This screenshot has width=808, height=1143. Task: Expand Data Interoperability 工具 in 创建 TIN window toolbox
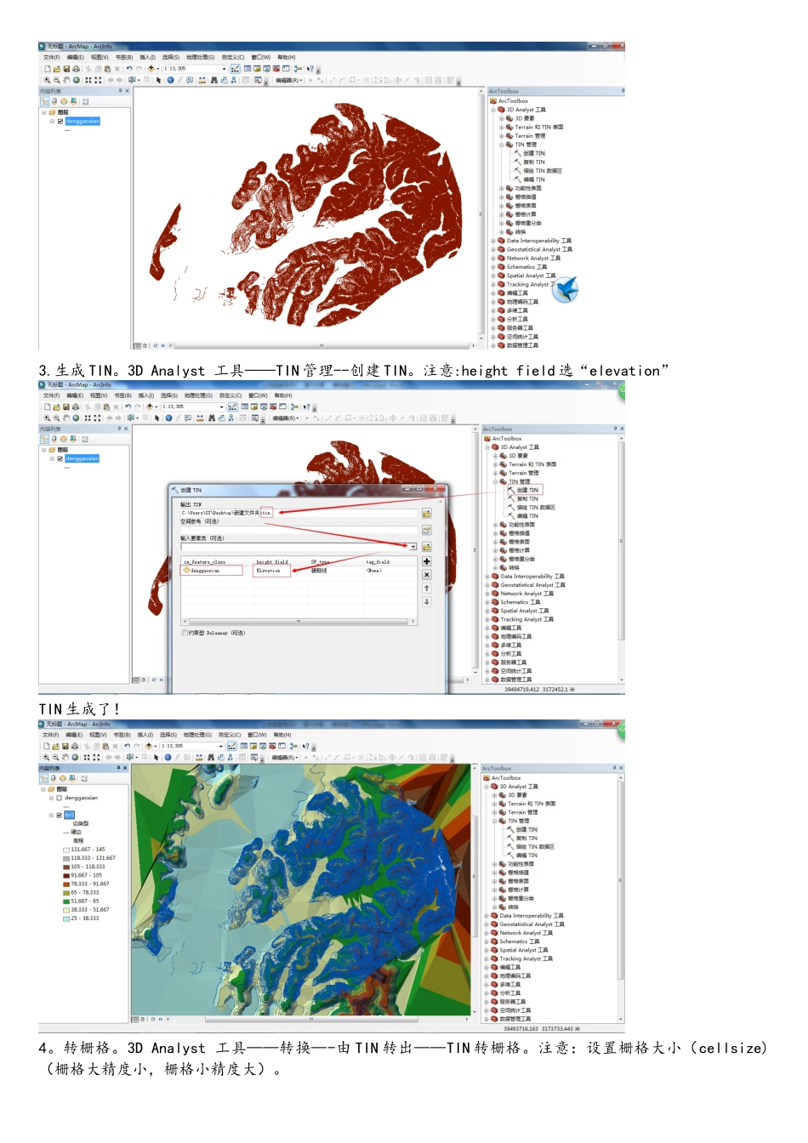(487, 577)
